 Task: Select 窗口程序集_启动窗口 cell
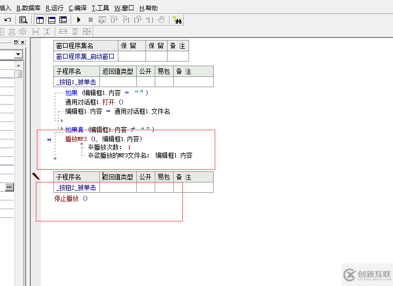click(86, 57)
